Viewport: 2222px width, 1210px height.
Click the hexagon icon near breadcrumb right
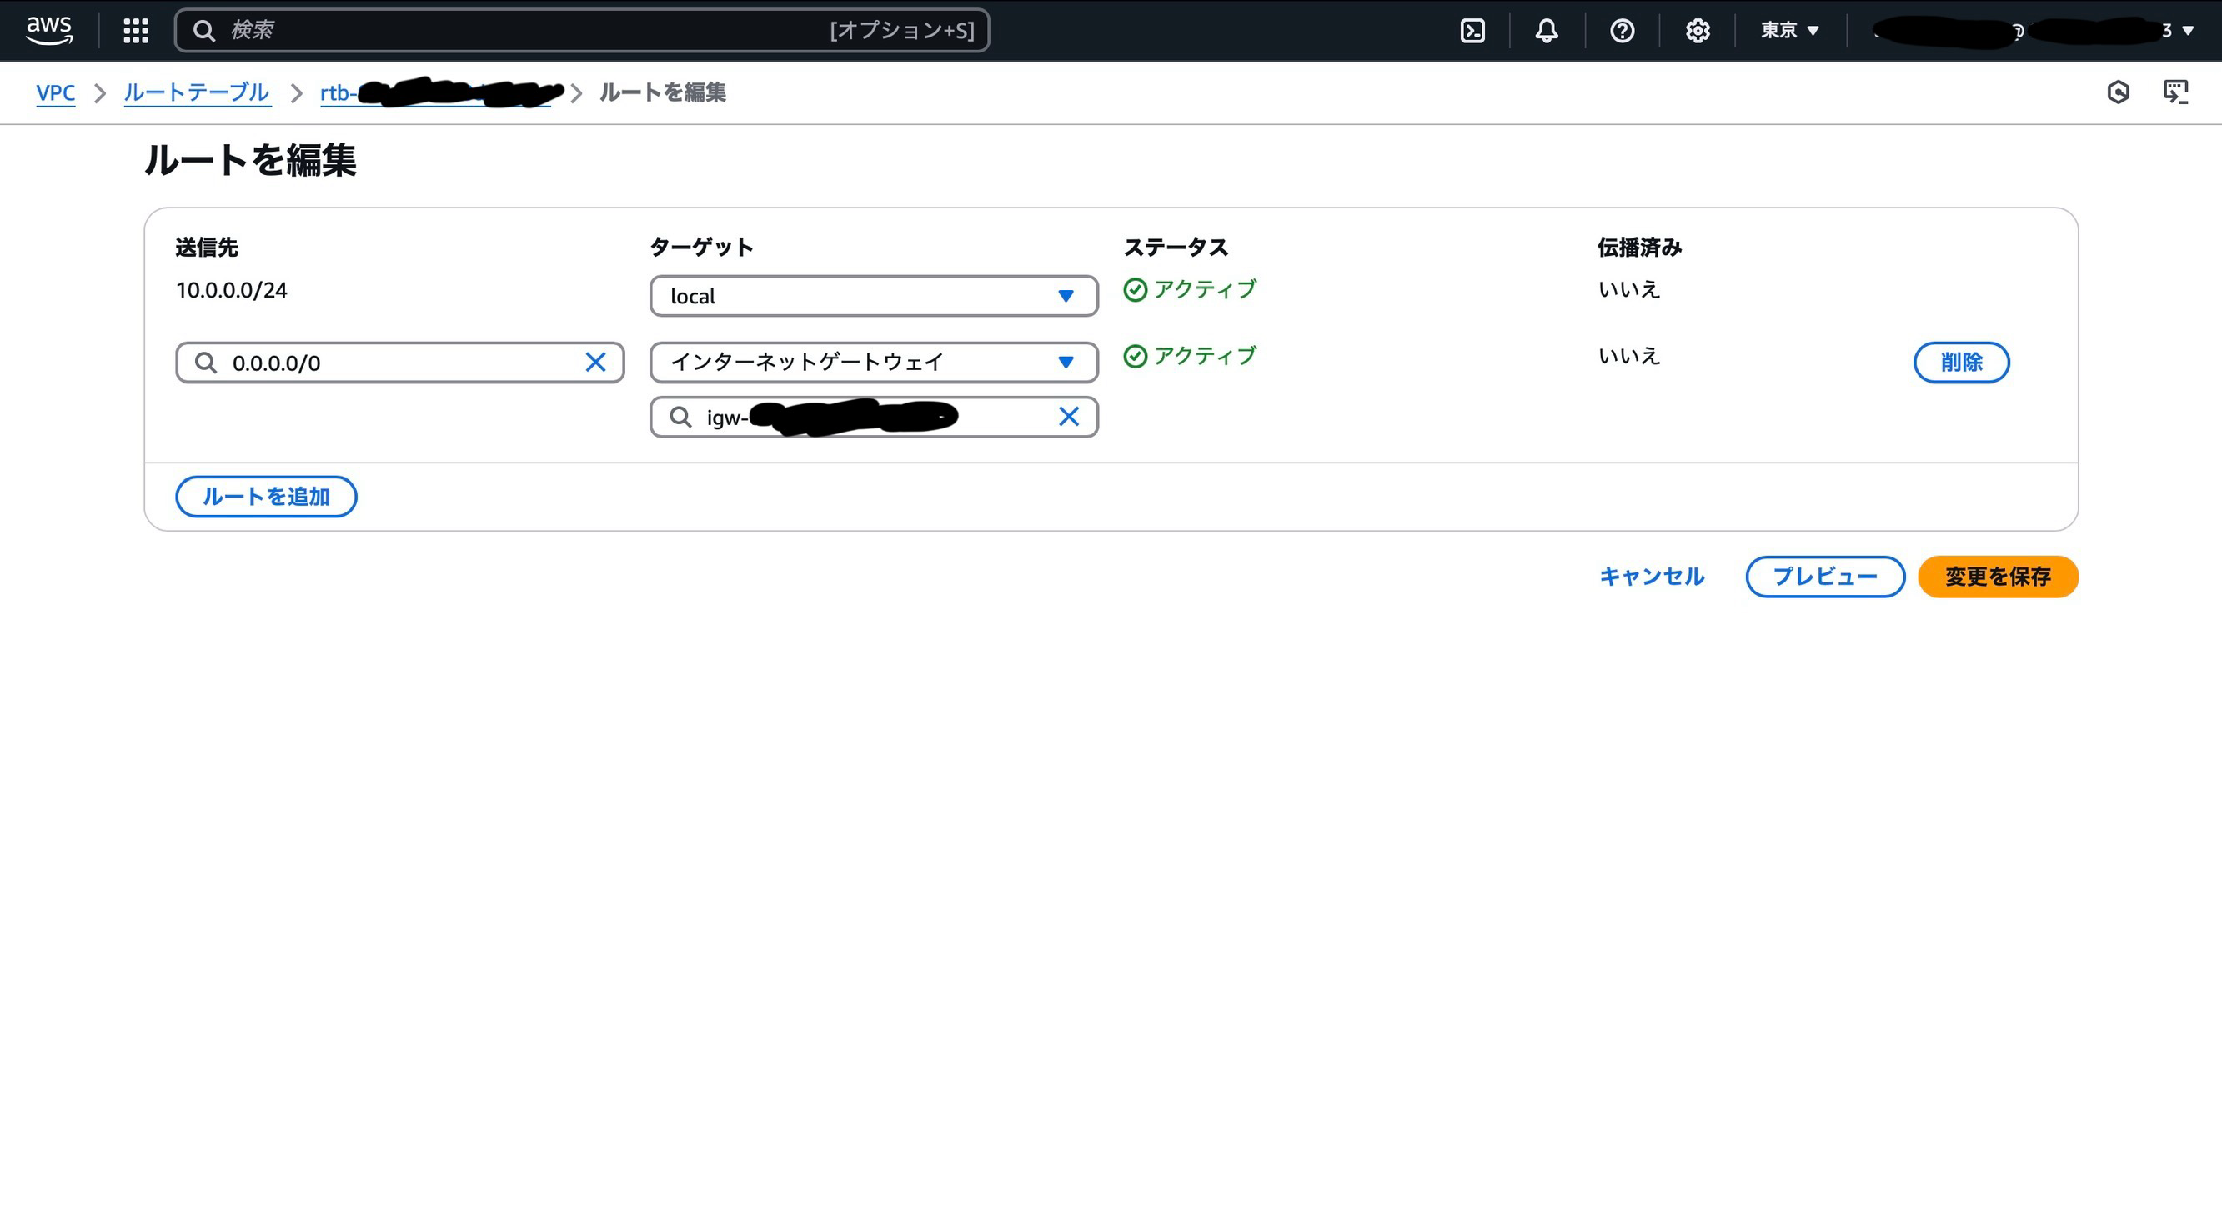pyautogui.click(x=2118, y=92)
